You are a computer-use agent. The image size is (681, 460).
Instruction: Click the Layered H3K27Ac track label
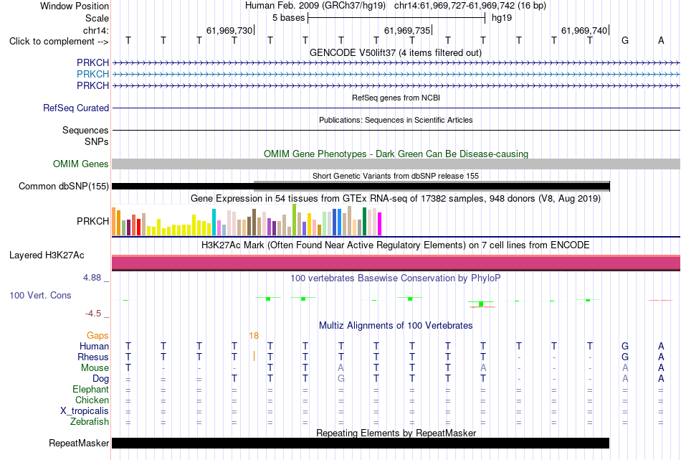coord(47,255)
